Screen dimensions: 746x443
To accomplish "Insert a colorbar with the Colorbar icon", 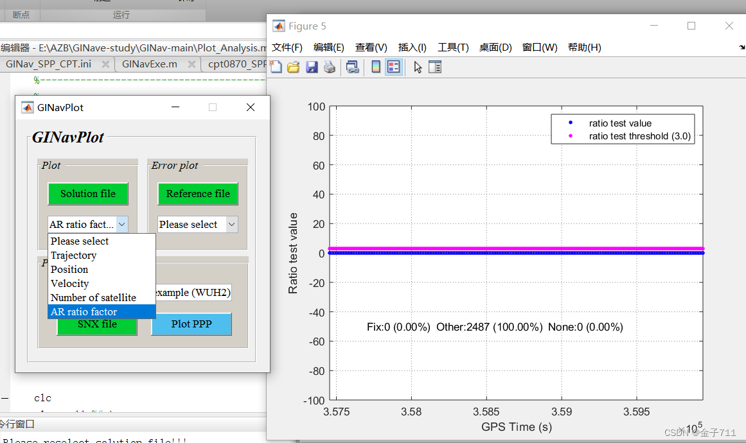I will point(376,66).
